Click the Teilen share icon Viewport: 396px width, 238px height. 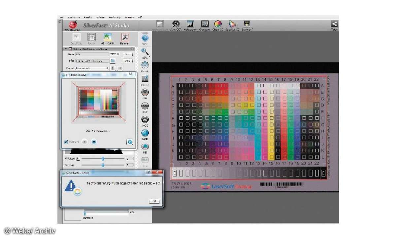pyautogui.click(x=334, y=24)
